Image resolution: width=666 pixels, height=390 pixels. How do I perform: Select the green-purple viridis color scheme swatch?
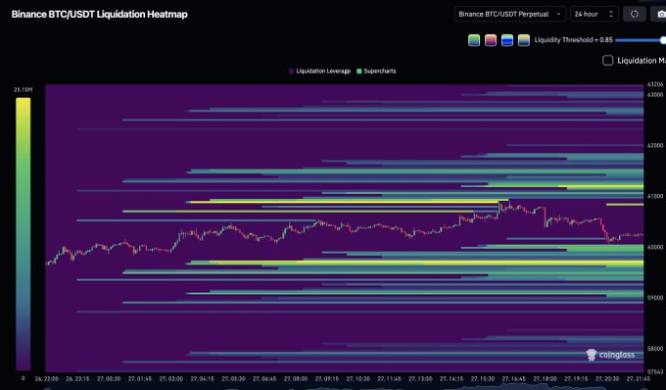coord(474,40)
